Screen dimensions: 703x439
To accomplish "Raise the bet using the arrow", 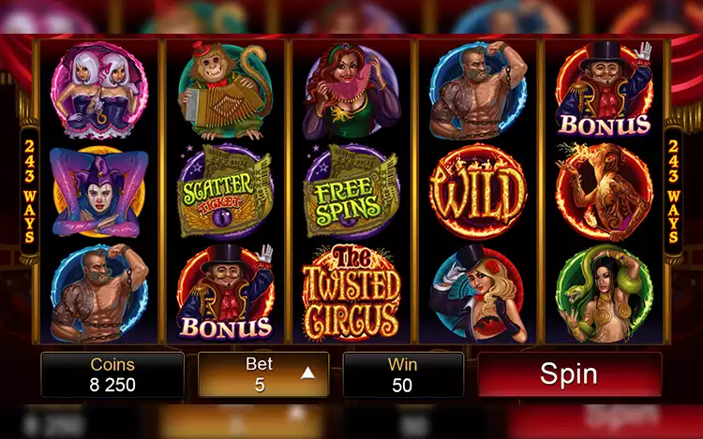I will (307, 373).
